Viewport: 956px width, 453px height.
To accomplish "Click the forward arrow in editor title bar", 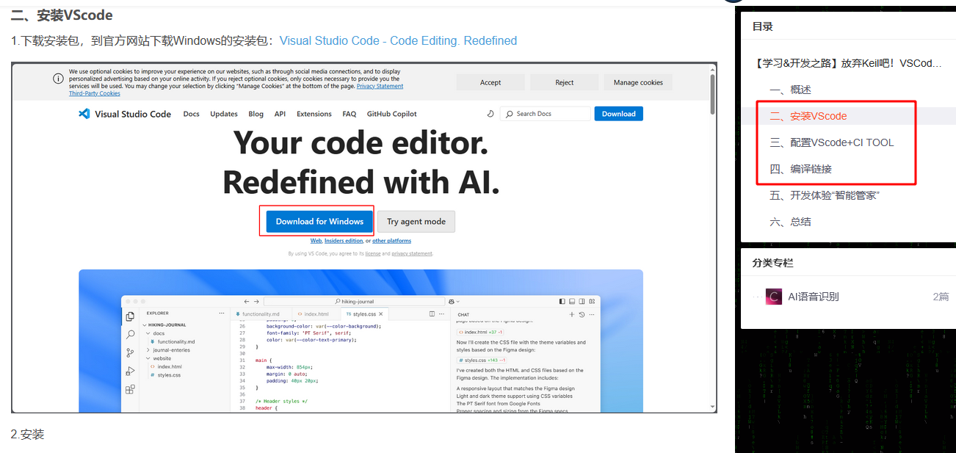I will (x=256, y=301).
